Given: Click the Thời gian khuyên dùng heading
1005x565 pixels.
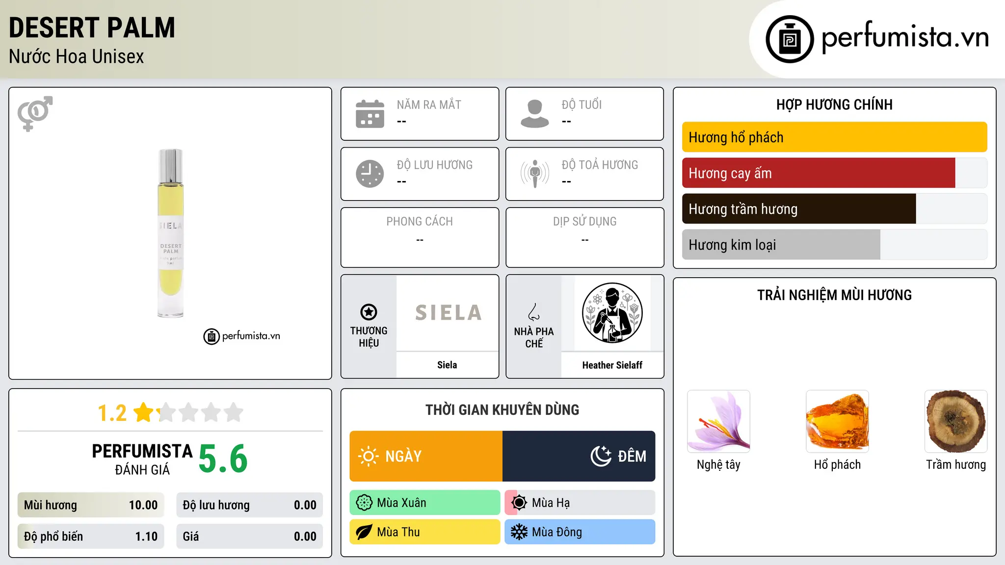Looking at the screenshot, I should [502, 410].
